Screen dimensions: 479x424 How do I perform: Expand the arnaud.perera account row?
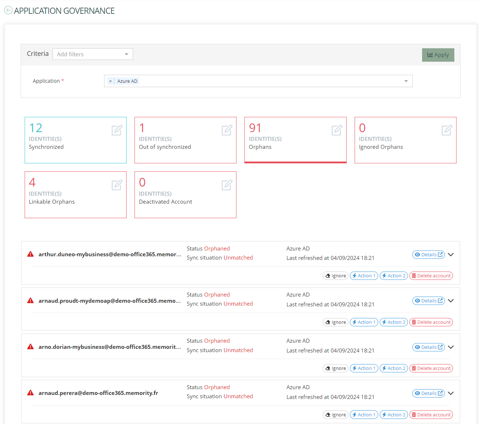[451, 393]
